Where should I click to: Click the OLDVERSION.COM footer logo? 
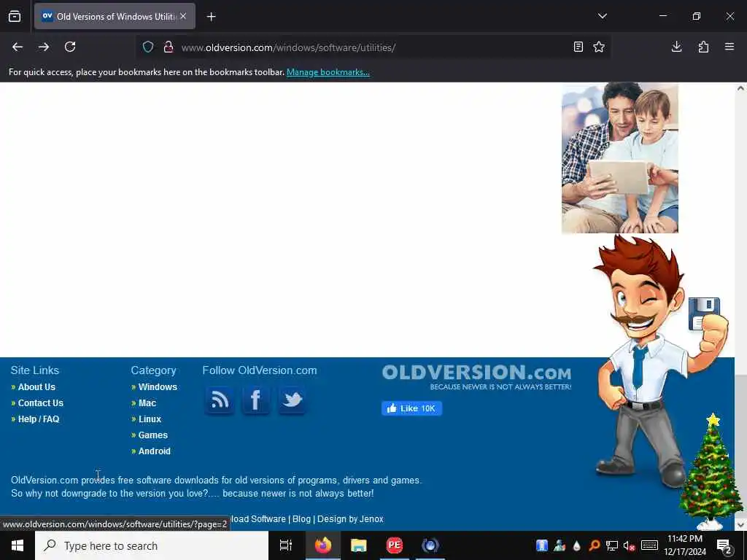pyautogui.click(x=476, y=377)
